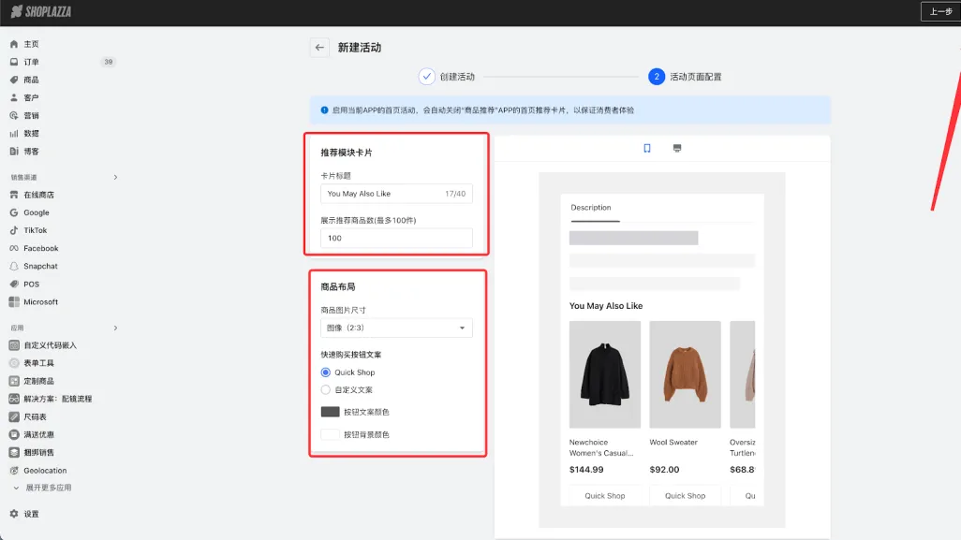Image resolution: width=961 pixels, height=540 pixels.
Task: Switch preview to mobile device icon
Action: pos(646,148)
